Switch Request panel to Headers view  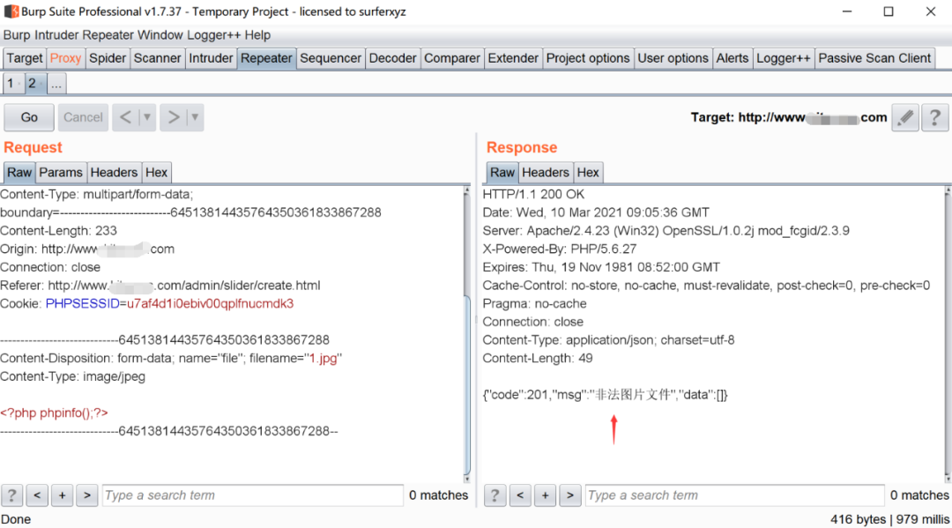pos(114,173)
